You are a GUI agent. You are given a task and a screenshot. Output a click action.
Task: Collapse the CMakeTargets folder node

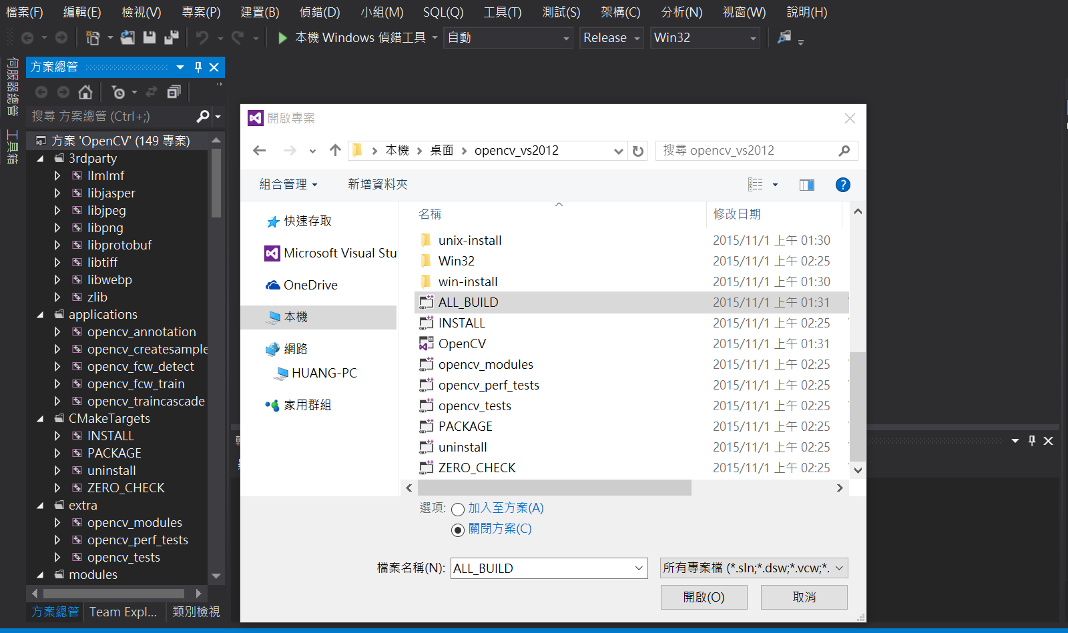(40, 419)
